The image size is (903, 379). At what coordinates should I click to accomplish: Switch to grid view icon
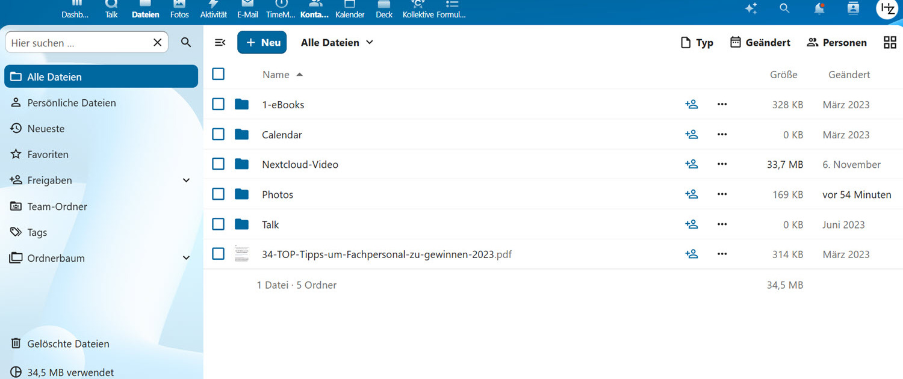click(x=890, y=42)
